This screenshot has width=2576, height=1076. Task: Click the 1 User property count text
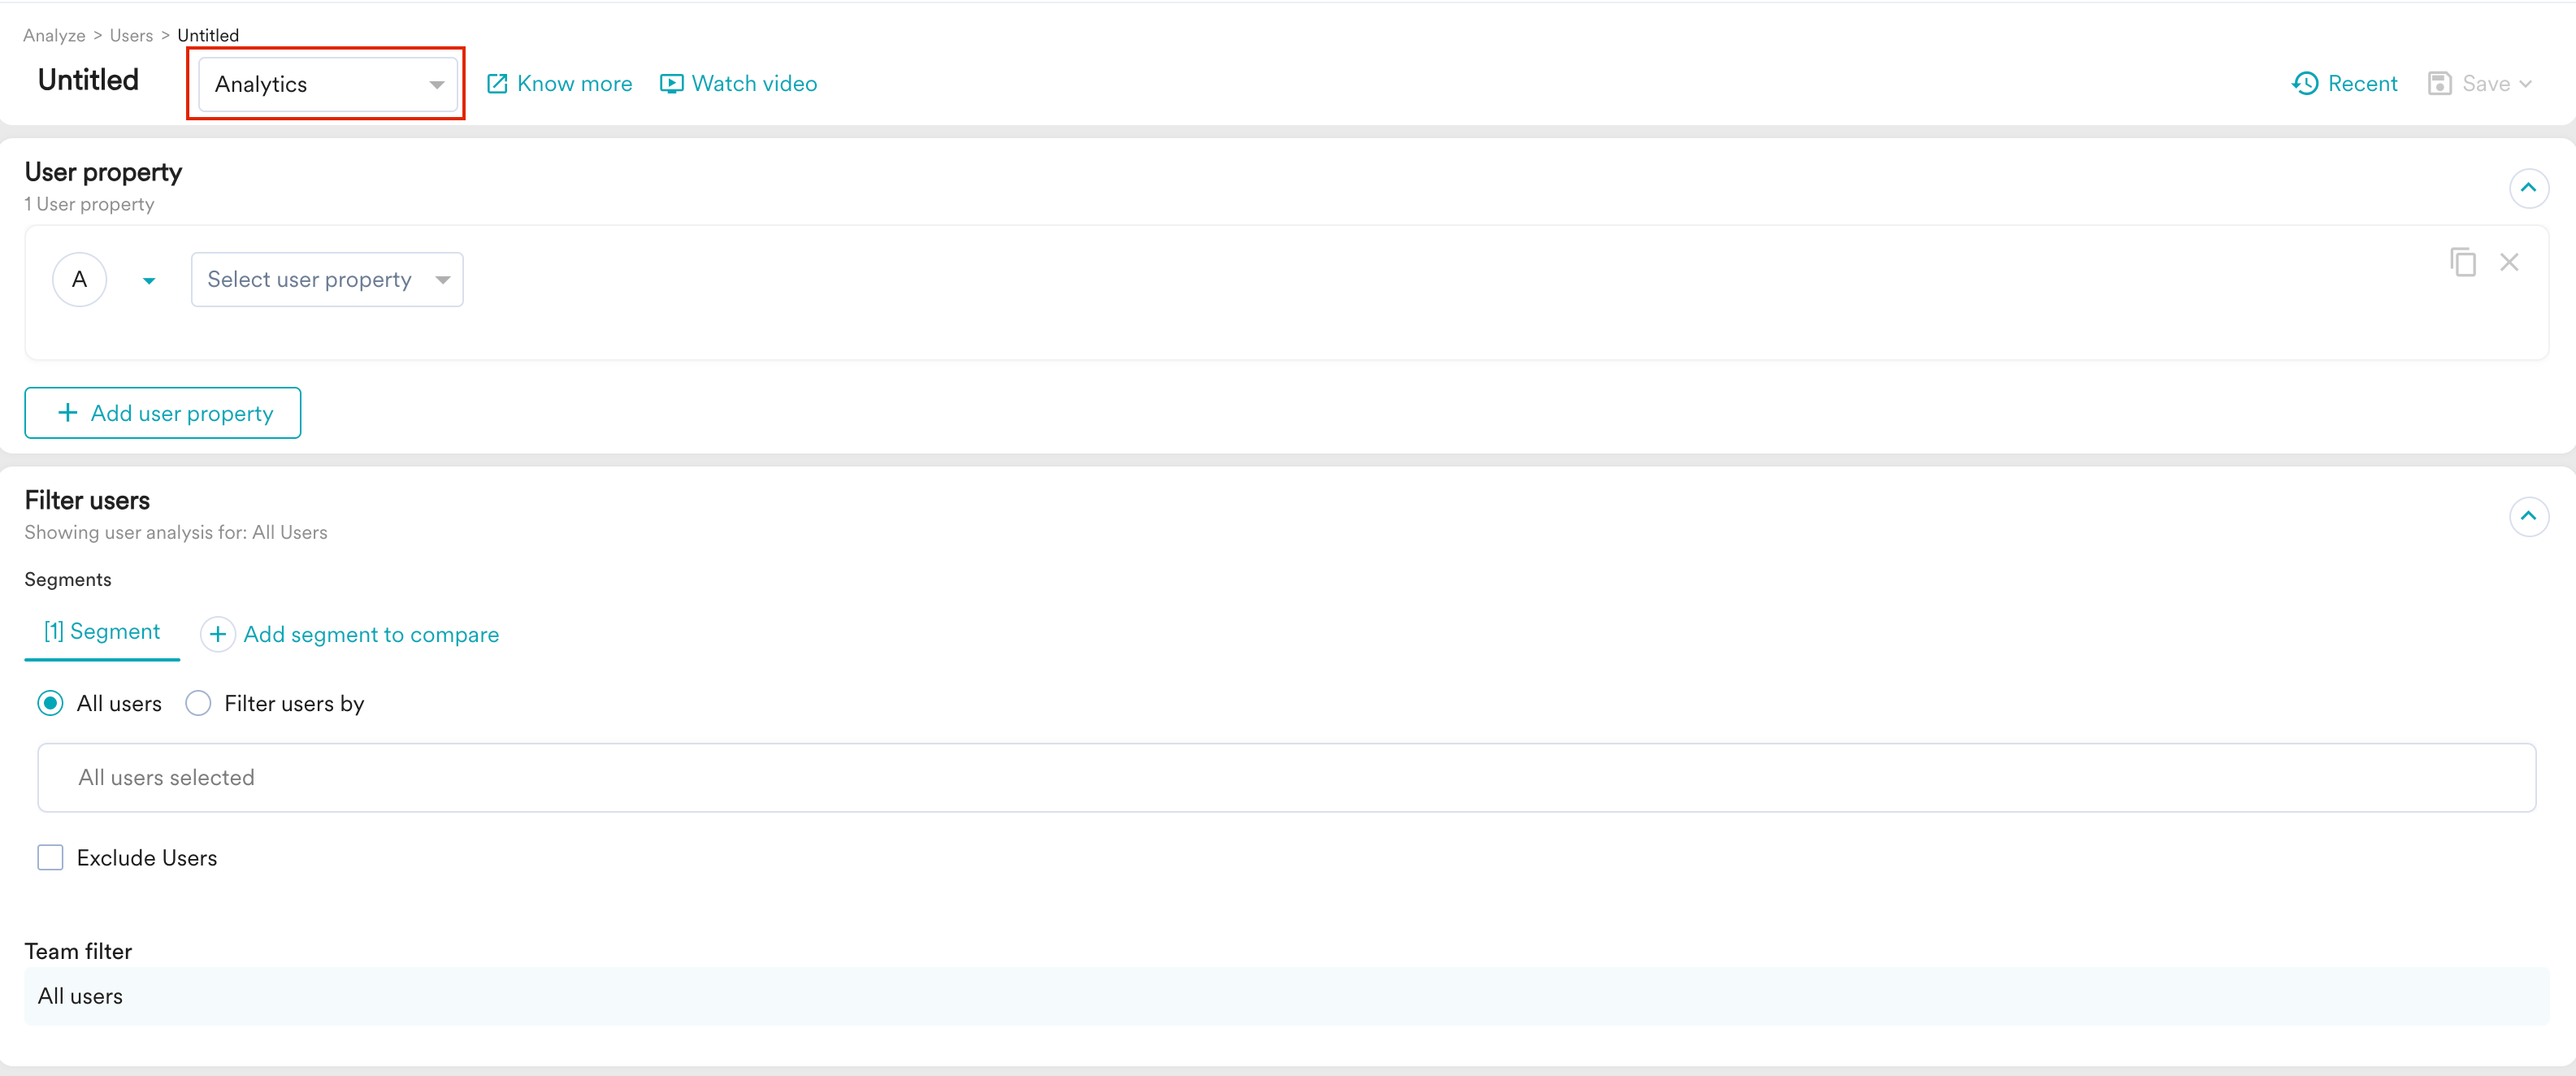(89, 204)
